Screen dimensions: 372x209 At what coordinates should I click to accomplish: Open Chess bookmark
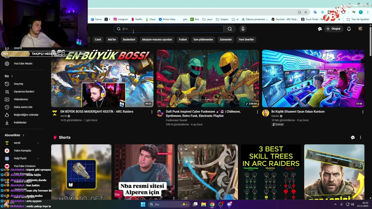pos(150,19)
